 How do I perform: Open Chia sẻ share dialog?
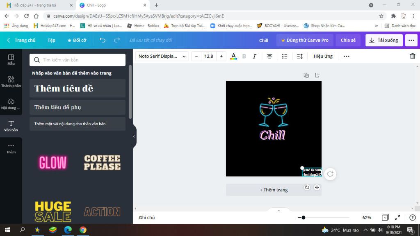(x=348, y=40)
